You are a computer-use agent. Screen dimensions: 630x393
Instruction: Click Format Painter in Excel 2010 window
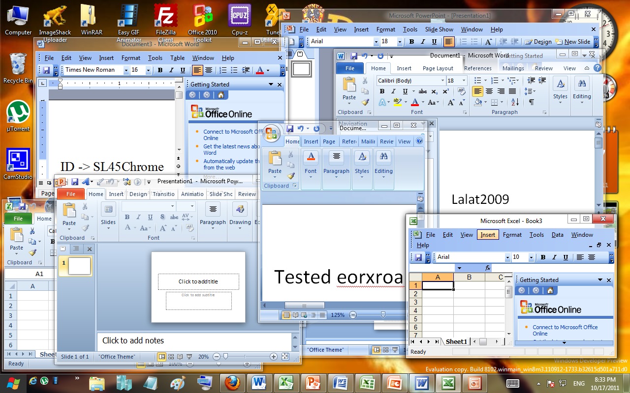[x=32, y=253]
